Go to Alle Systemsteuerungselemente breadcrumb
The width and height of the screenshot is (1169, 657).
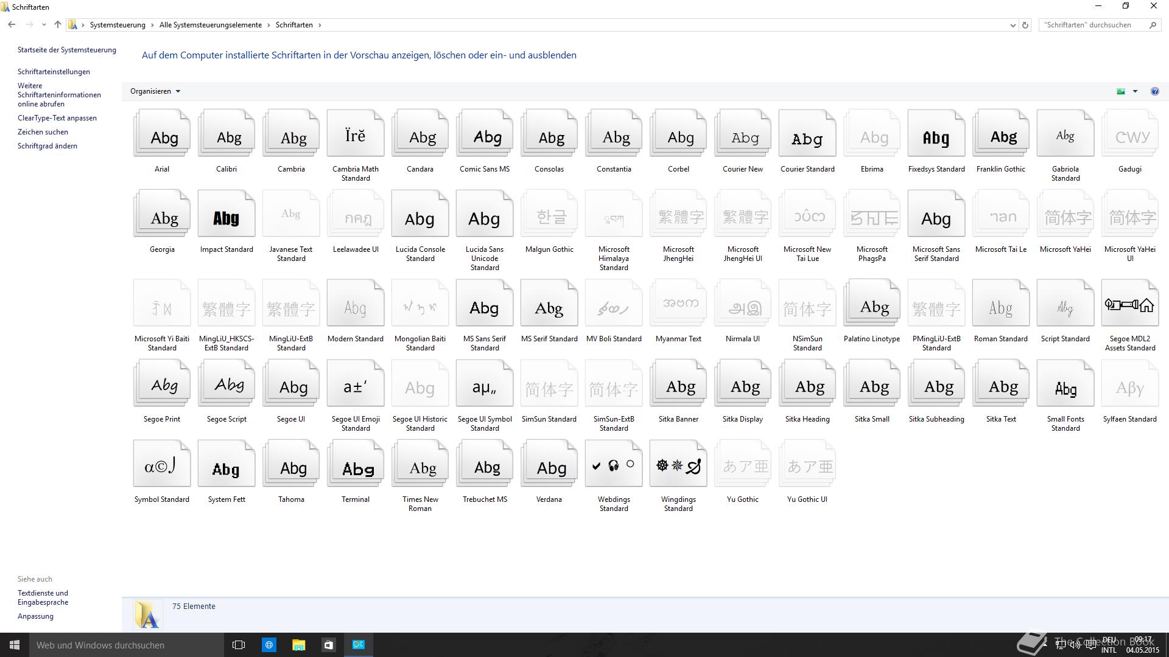click(x=211, y=25)
